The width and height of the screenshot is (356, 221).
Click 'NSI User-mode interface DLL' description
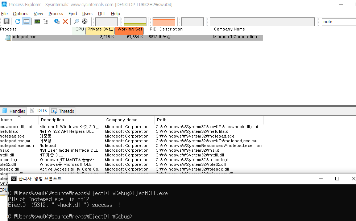(69, 151)
